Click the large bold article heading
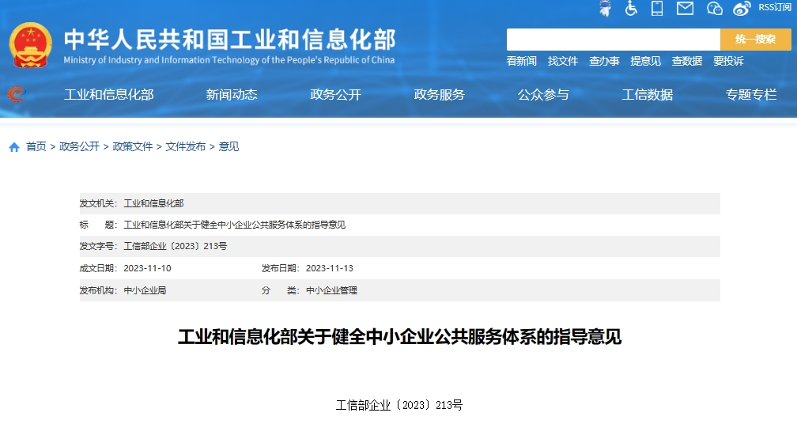 [x=399, y=336]
